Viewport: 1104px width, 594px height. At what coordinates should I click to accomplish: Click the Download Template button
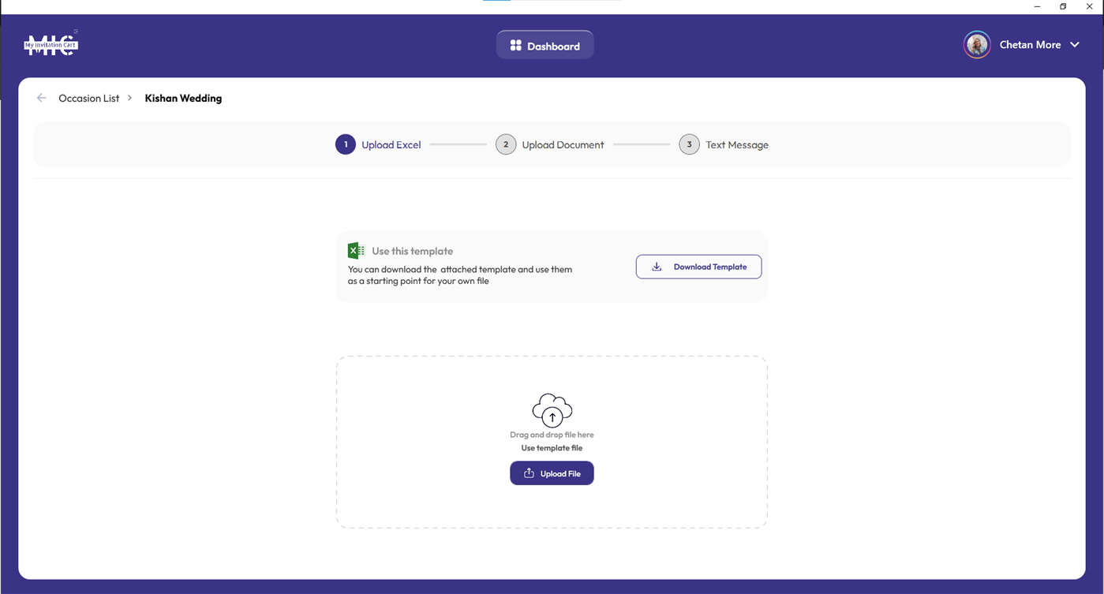point(698,267)
